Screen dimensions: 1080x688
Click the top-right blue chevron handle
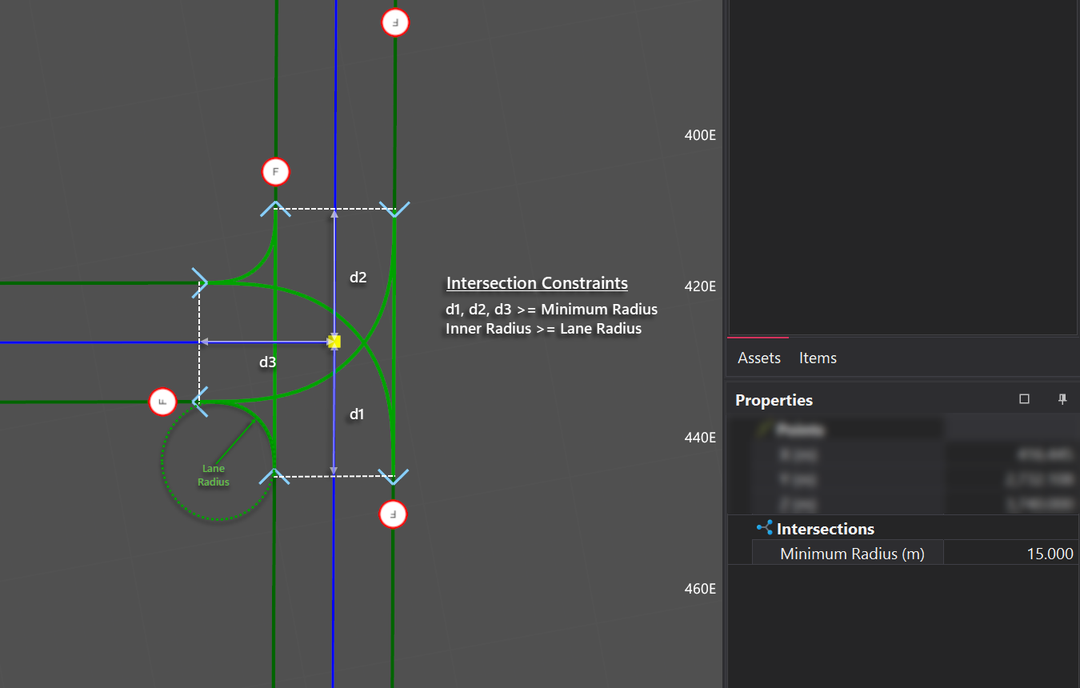394,210
